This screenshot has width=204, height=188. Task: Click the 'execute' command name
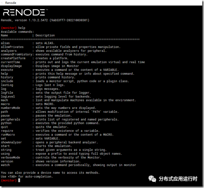[7, 70]
